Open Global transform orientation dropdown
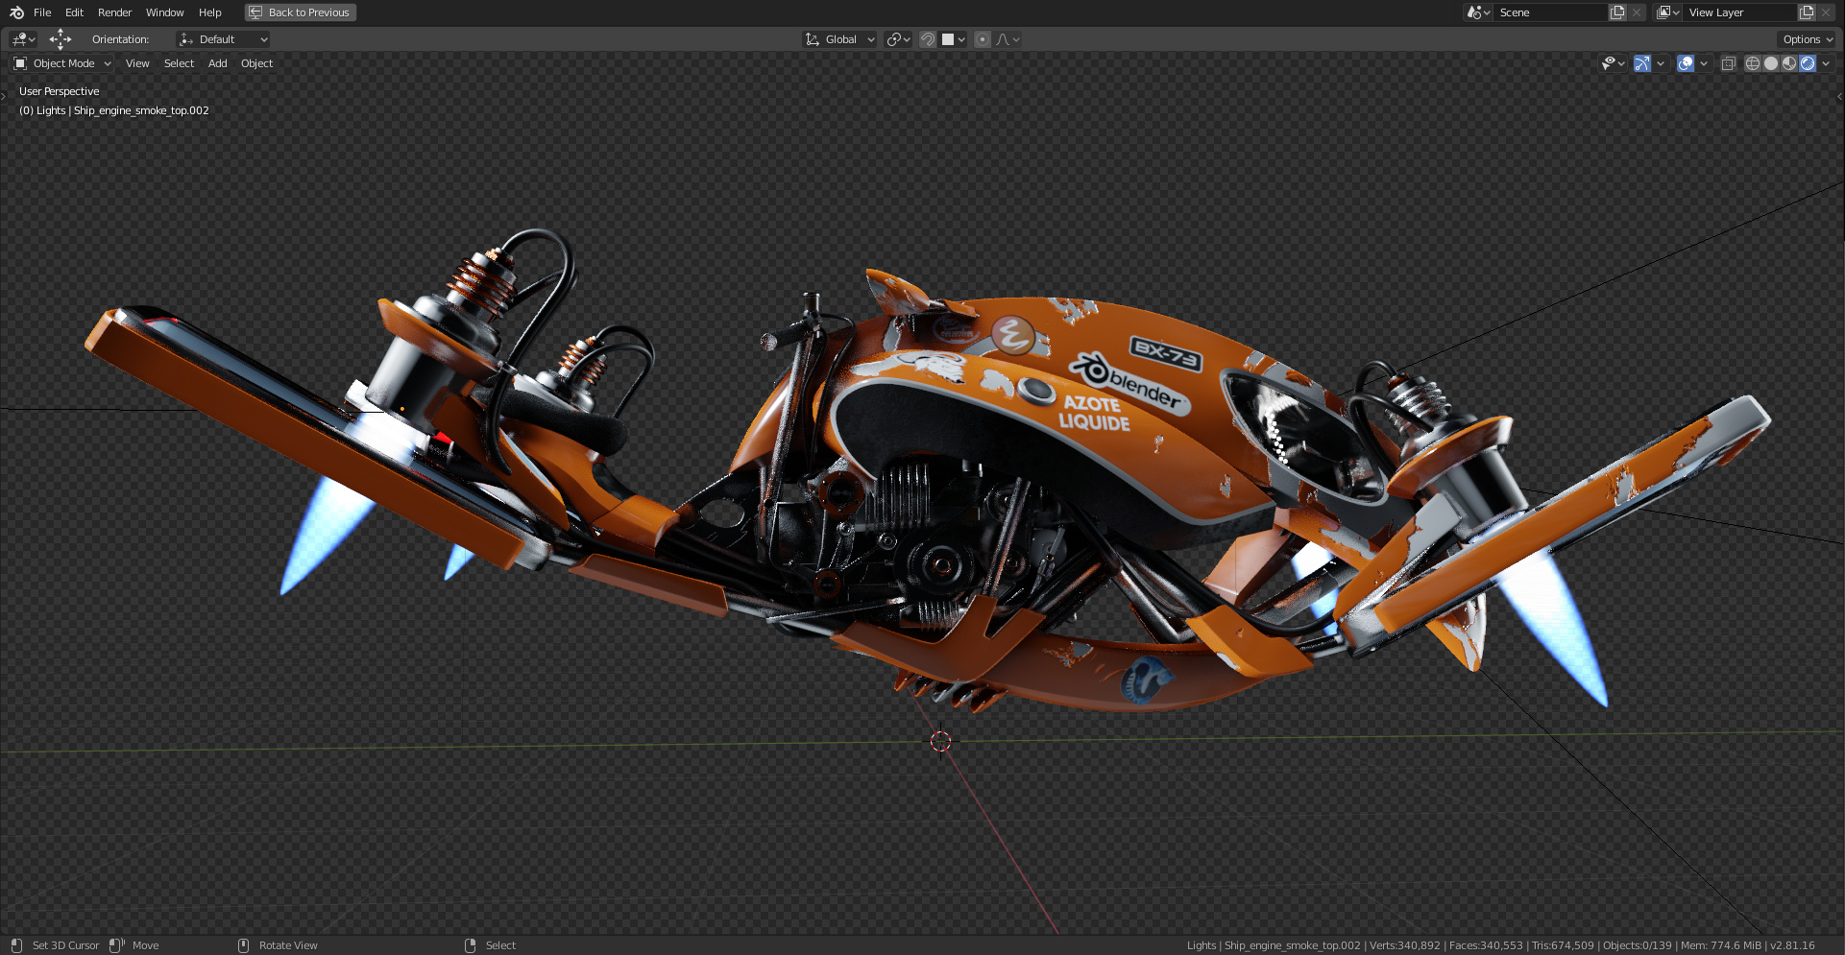 coord(840,39)
